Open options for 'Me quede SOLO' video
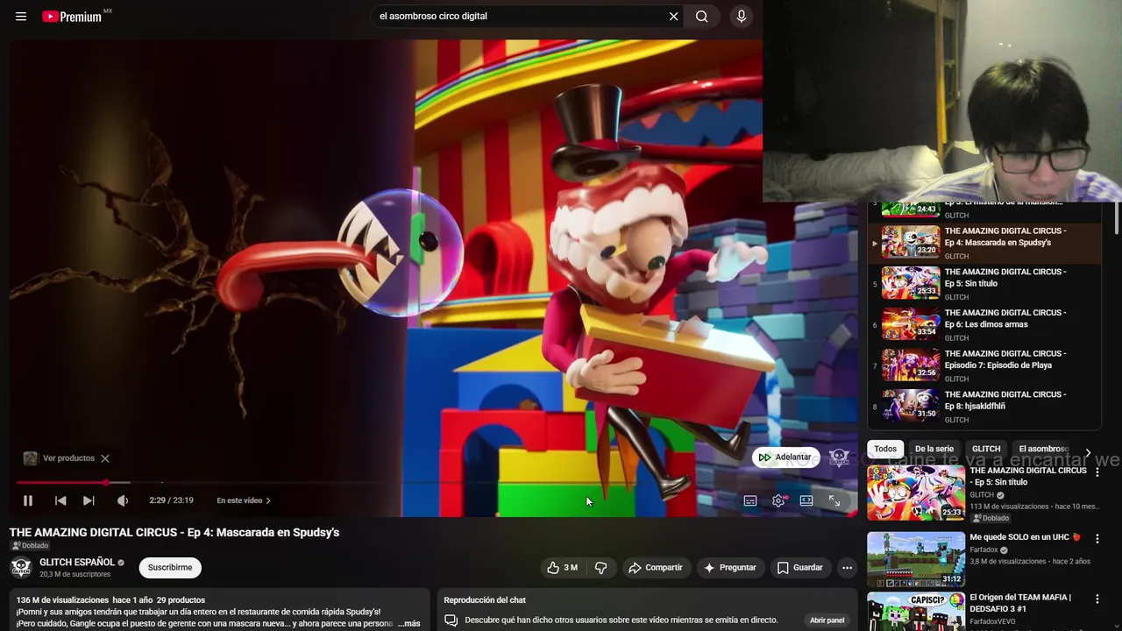This screenshot has width=1122, height=631. (1097, 538)
